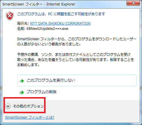Click green arrow beside プログラムの削除
This screenshot has height=125, width=142.
pyautogui.click(x=22, y=93)
